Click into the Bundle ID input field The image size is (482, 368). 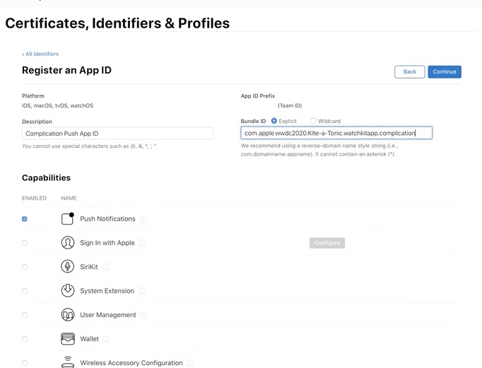[x=336, y=133]
